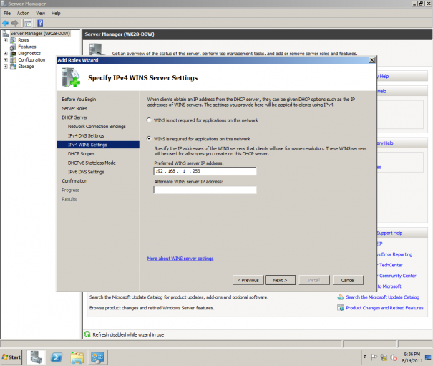433x366 pixels.
Task: Click the Start button
Action: click(11, 357)
